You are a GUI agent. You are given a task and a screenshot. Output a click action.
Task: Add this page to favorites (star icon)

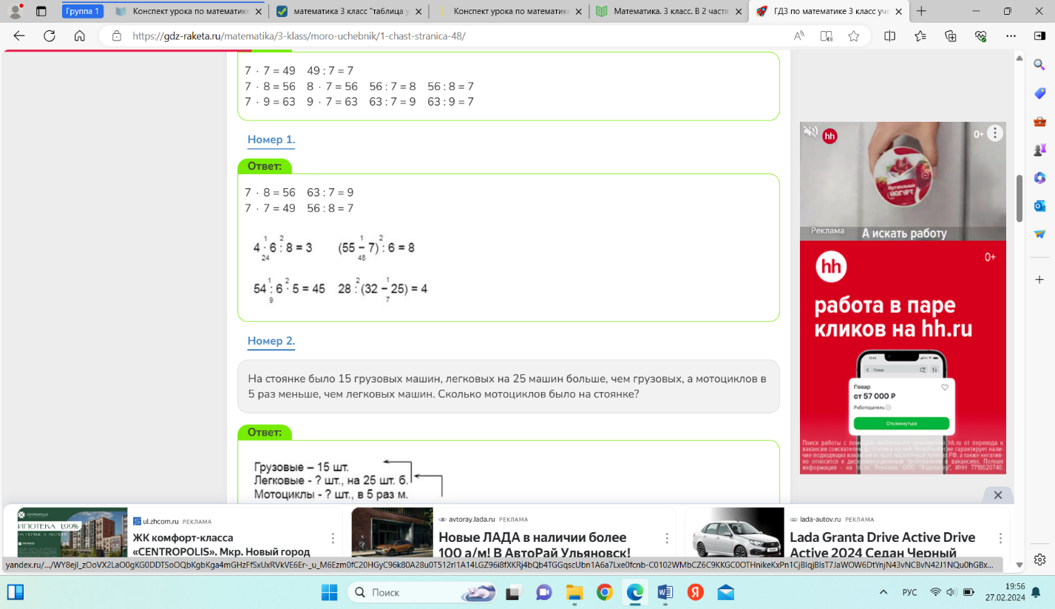tap(854, 36)
